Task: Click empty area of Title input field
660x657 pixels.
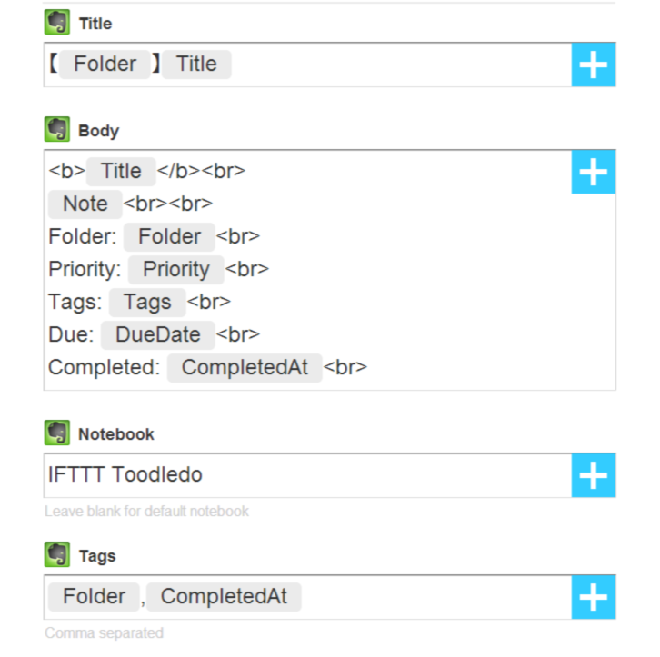Action: [400, 65]
